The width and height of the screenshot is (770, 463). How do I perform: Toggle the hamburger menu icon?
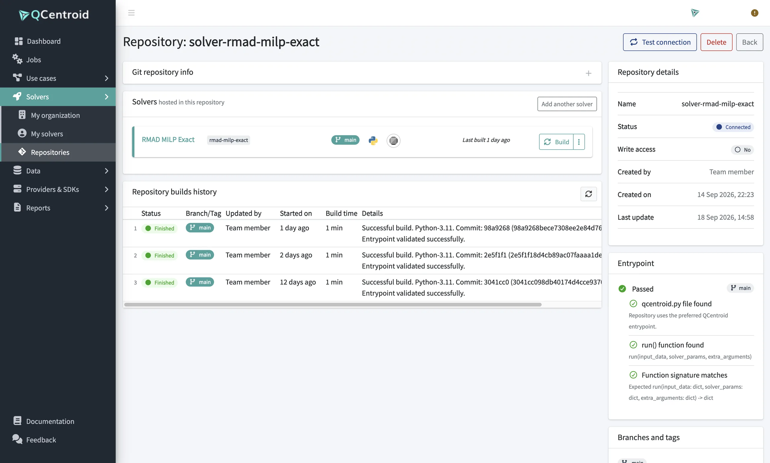pos(131,13)
